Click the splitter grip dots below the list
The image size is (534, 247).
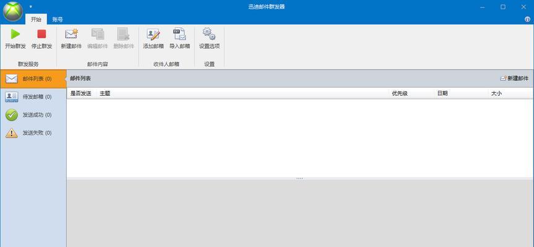coord(299,178)
